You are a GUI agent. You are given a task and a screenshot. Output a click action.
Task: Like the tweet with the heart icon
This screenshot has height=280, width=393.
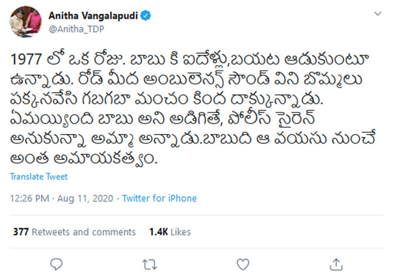pos(242,264)
